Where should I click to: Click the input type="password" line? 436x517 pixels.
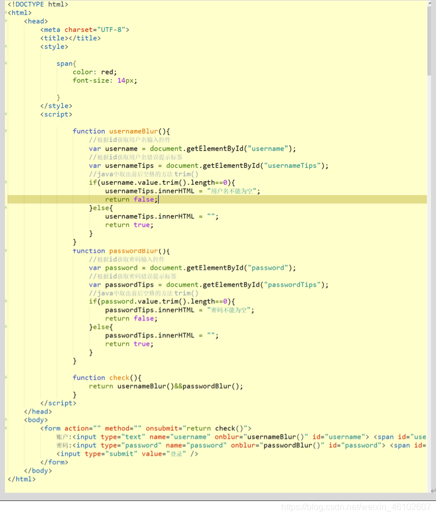tap(241, 445)
